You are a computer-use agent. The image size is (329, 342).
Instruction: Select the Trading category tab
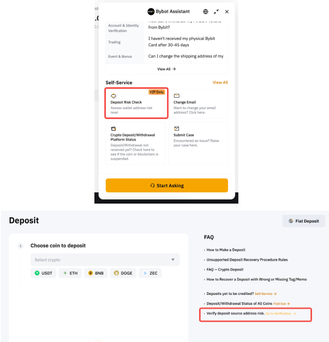[115, 42]
